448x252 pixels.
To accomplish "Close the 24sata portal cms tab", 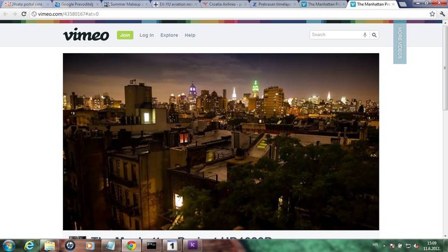I will pyautogui.click(x=48, y=5).
